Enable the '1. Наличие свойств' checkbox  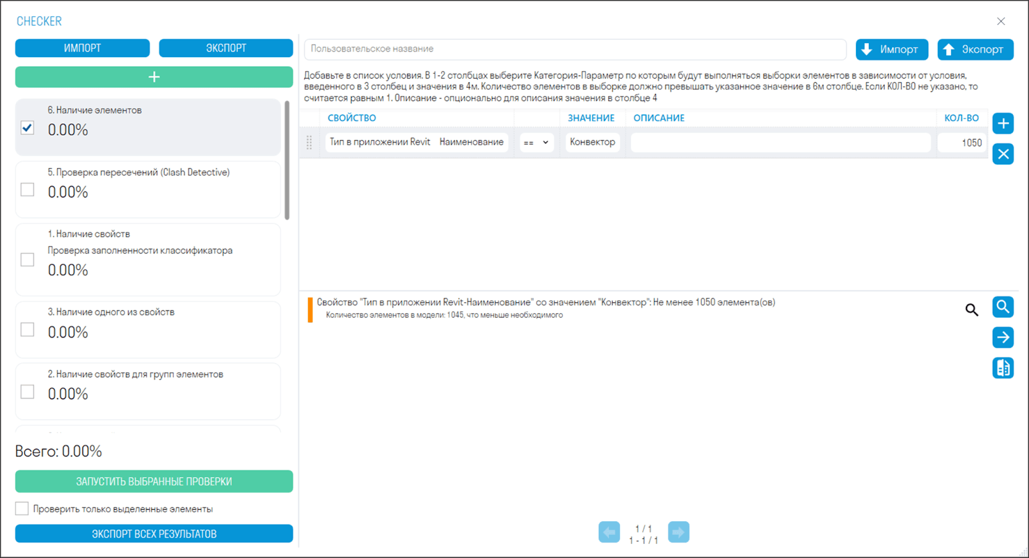point(28,260)
